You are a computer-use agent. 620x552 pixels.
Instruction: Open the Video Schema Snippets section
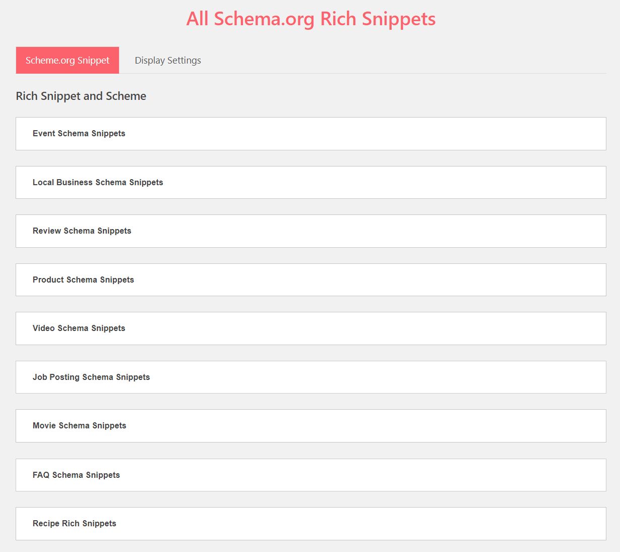point(311,328)
